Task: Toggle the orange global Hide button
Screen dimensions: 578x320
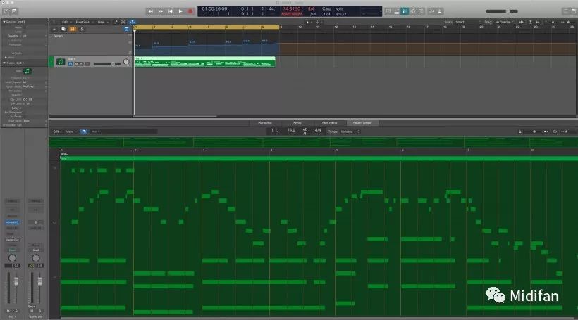Action: point(73,29)
